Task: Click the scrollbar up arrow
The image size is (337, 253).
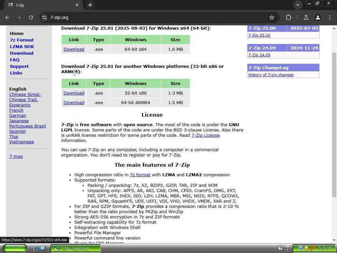Action: 334,28
